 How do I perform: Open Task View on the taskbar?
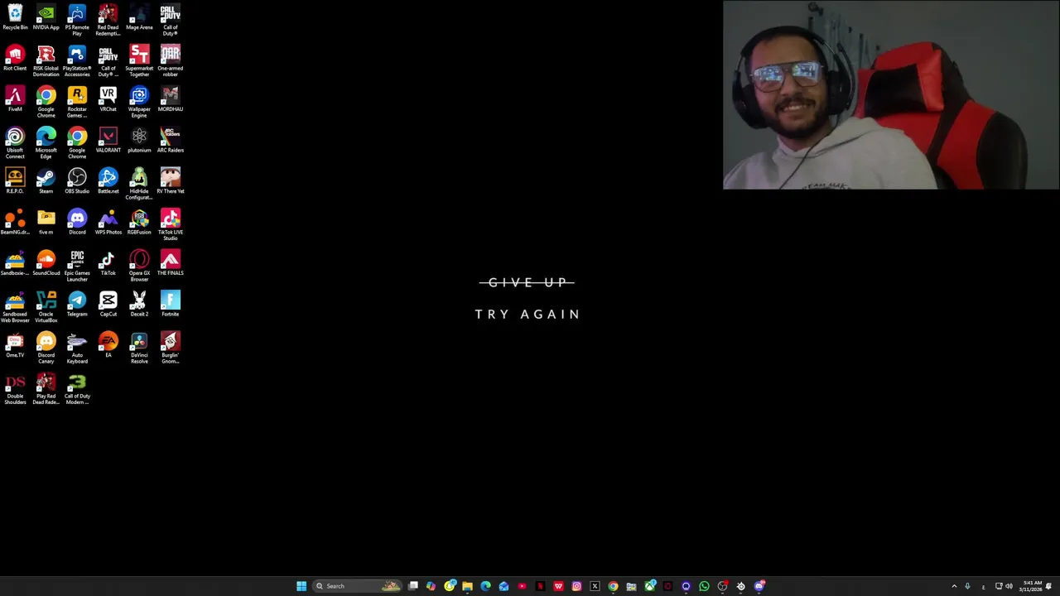coord(413,586)
